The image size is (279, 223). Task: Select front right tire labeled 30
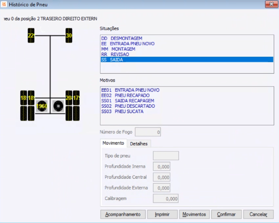coord(69,35)
